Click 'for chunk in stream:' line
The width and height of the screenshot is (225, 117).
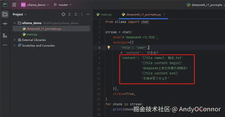pos(124,104)
